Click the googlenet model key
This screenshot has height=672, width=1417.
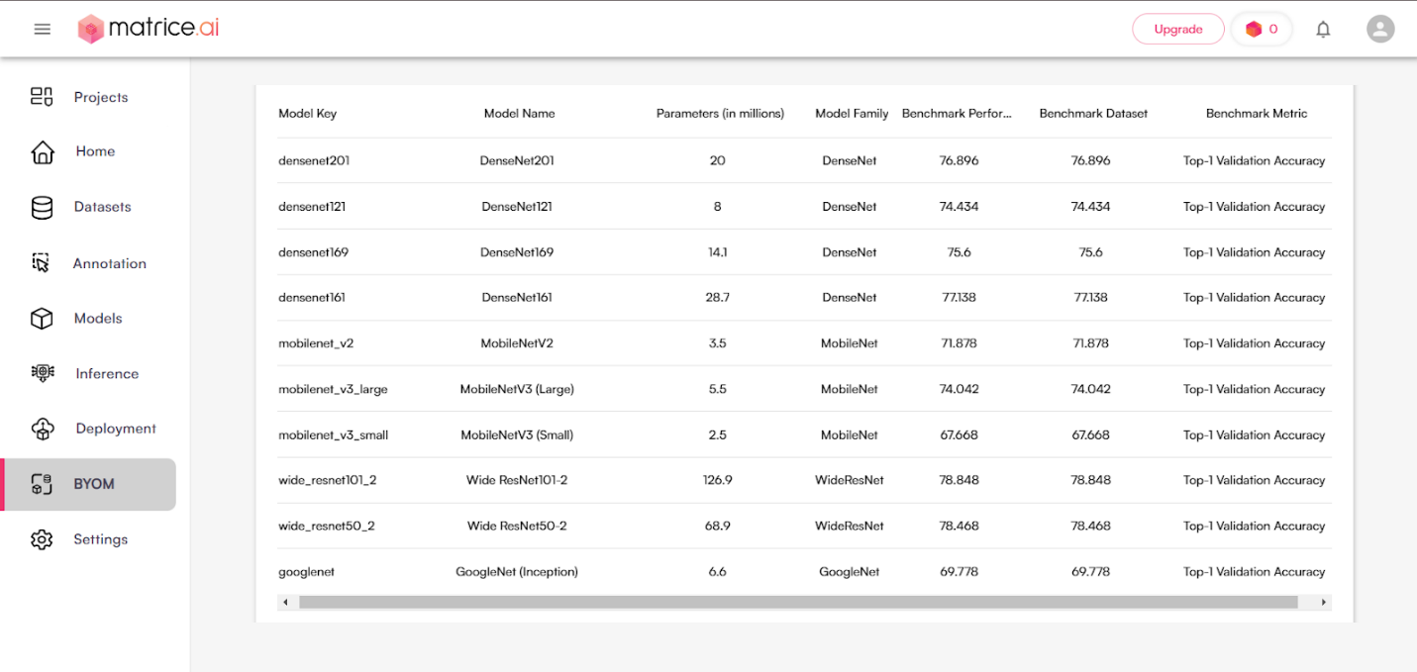[x=307, y=572]
